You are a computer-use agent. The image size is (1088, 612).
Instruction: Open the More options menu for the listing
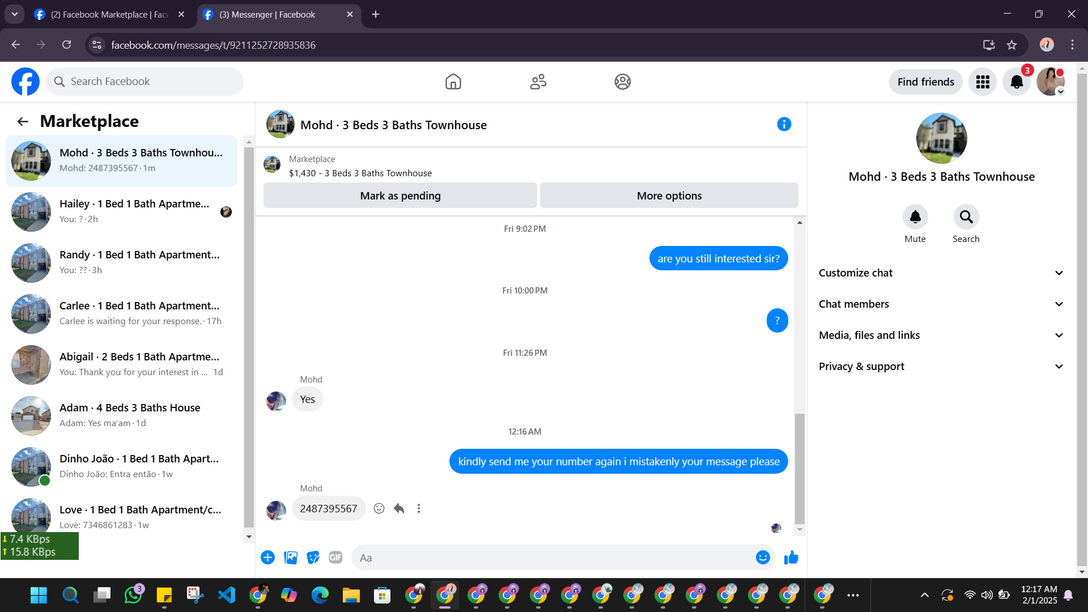669,195
